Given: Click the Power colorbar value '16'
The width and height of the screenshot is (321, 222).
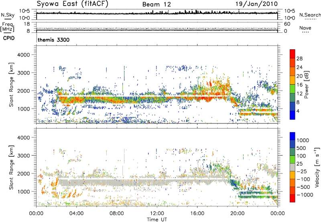Looking at the screenshot, I should [x=299, y=85].
